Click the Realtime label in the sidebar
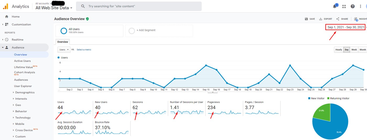The width and height of the screenshot is (367, 140). coord(17,40)
